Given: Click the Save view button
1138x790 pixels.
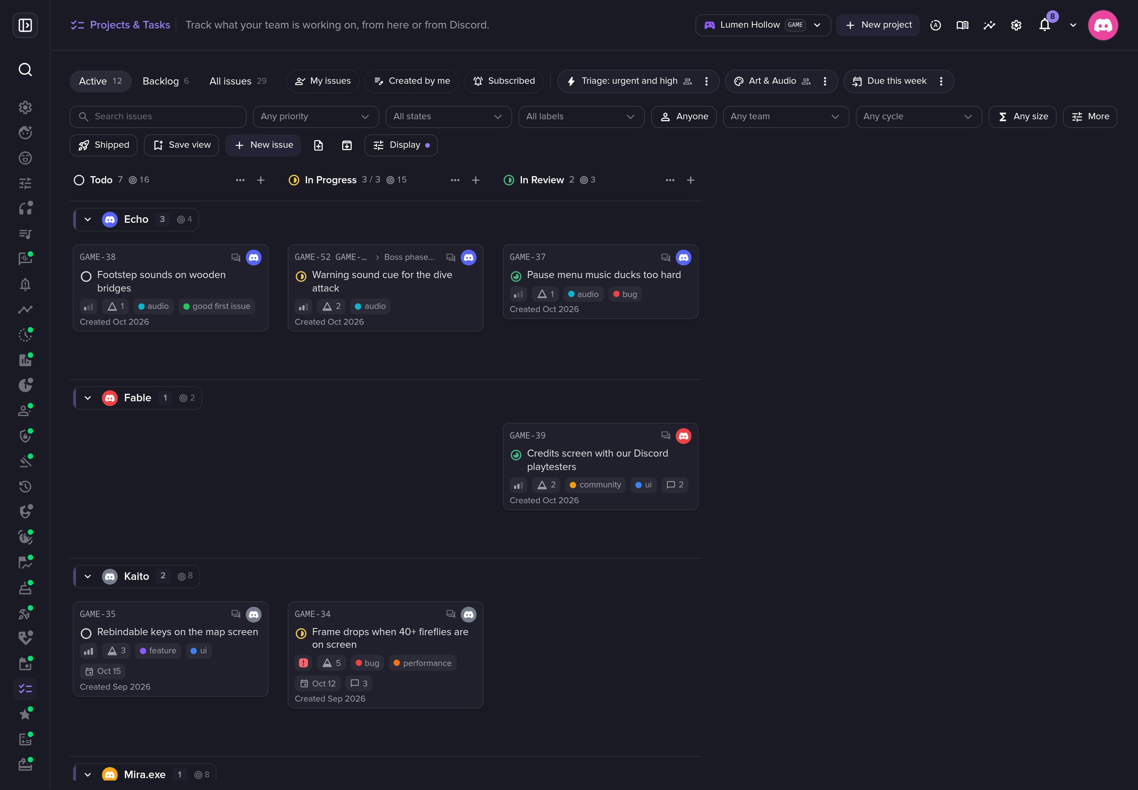Looking at the screenshot, I should (181, 145).
